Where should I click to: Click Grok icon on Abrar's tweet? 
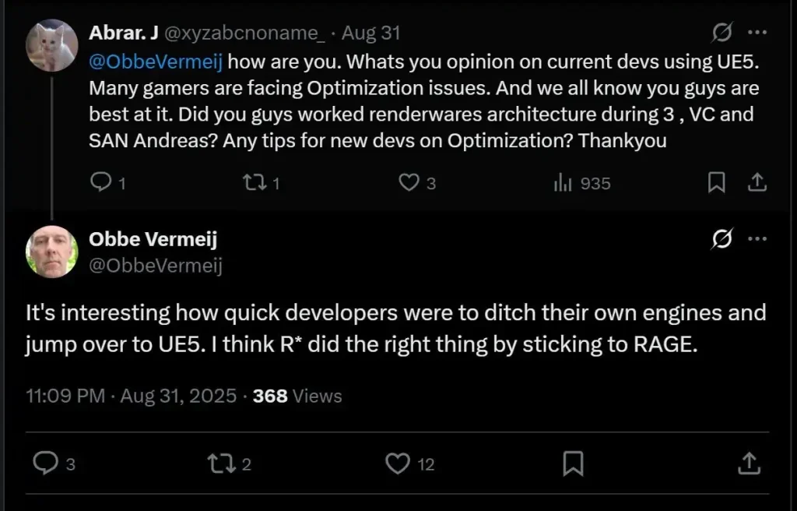pyautogui.click(x=722, y=33)
